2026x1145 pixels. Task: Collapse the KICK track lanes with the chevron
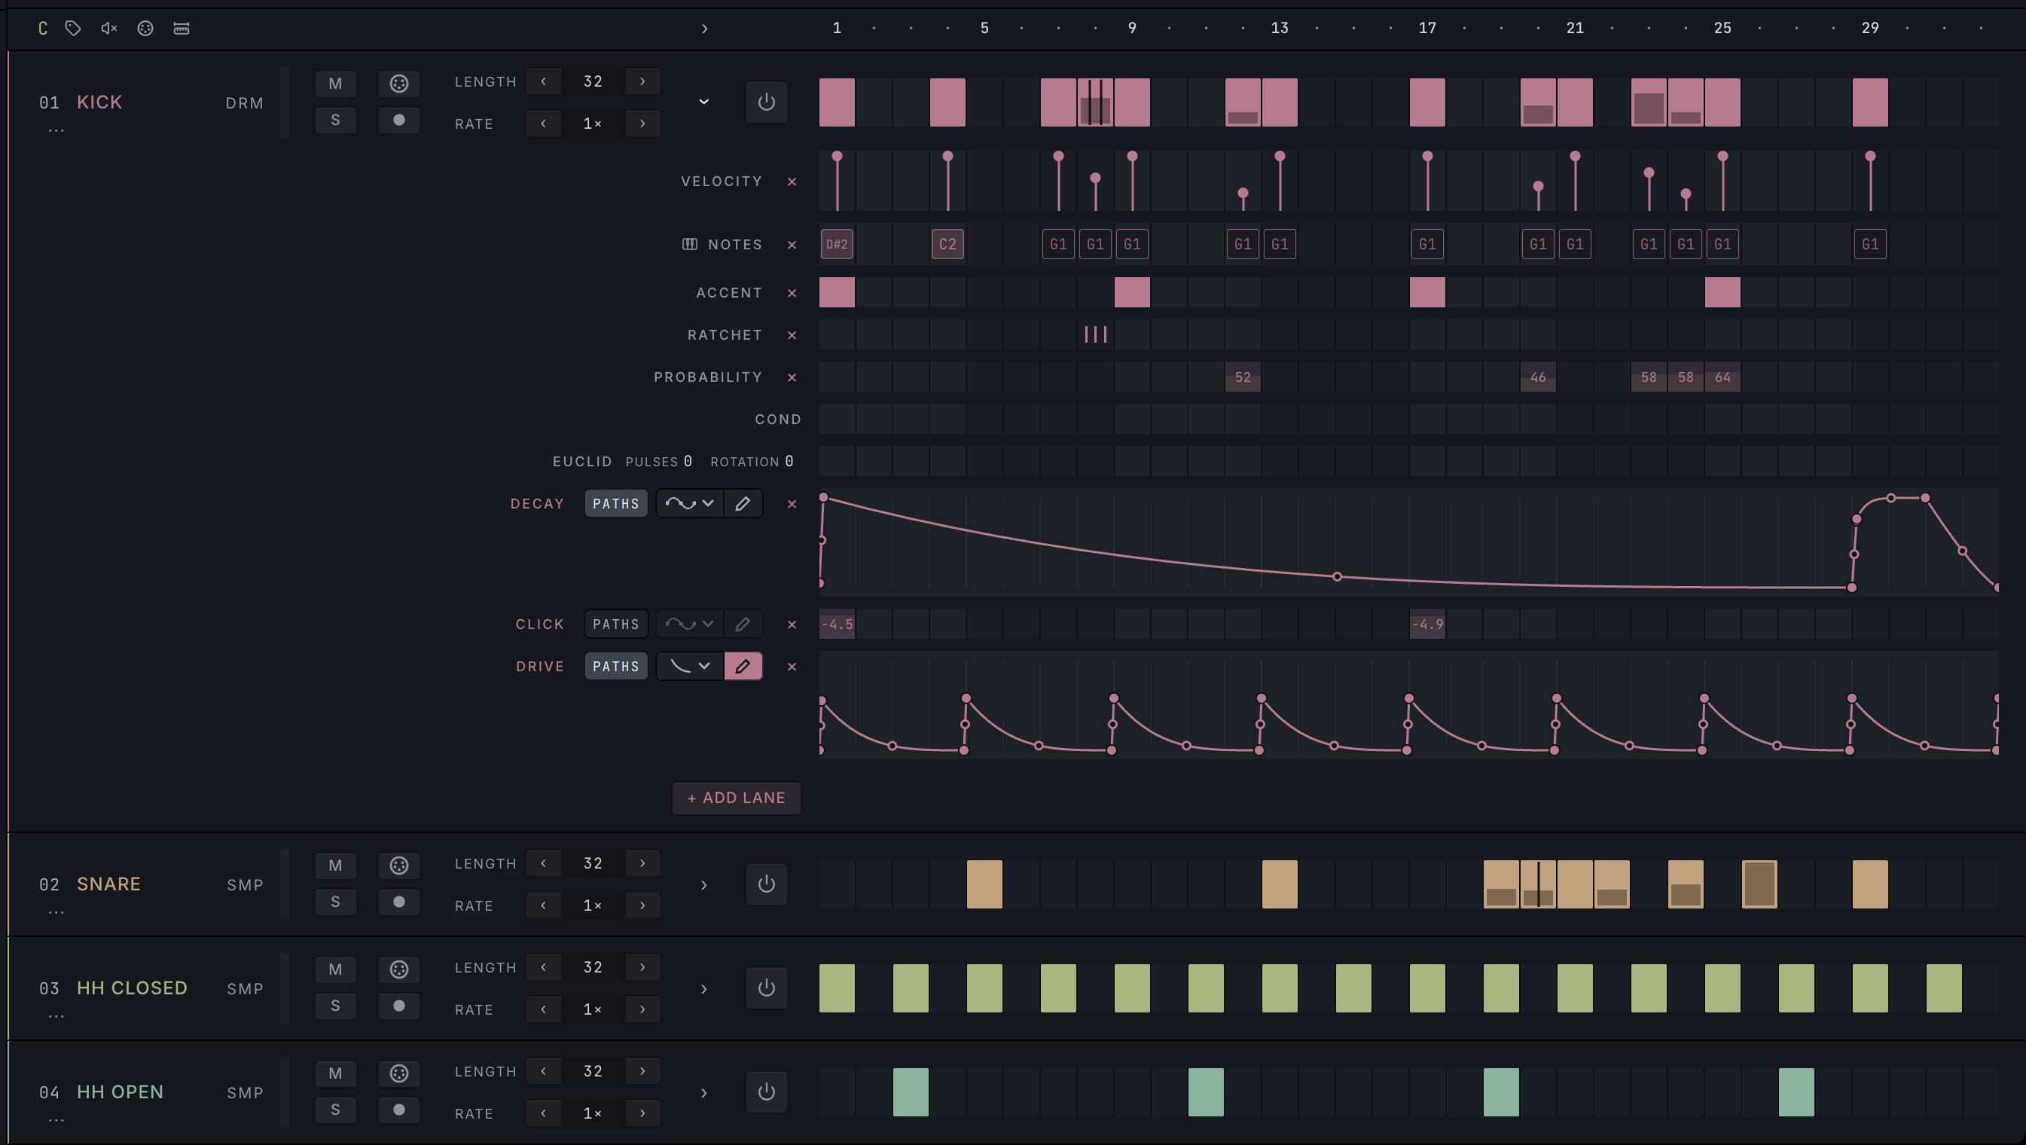[704, 102]
